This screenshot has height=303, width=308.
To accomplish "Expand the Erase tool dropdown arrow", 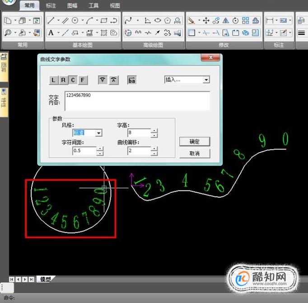I will click(199, 20).
